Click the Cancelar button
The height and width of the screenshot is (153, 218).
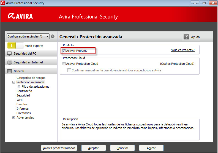point(122,148)
